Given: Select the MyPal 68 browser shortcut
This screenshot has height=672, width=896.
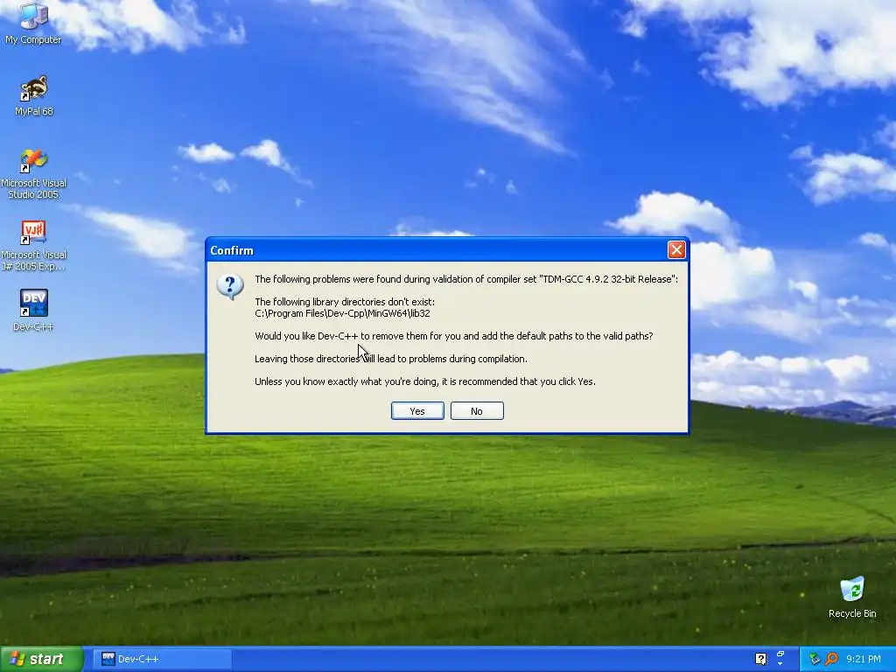Looking at the screenshot, I should tap(34, 95).
